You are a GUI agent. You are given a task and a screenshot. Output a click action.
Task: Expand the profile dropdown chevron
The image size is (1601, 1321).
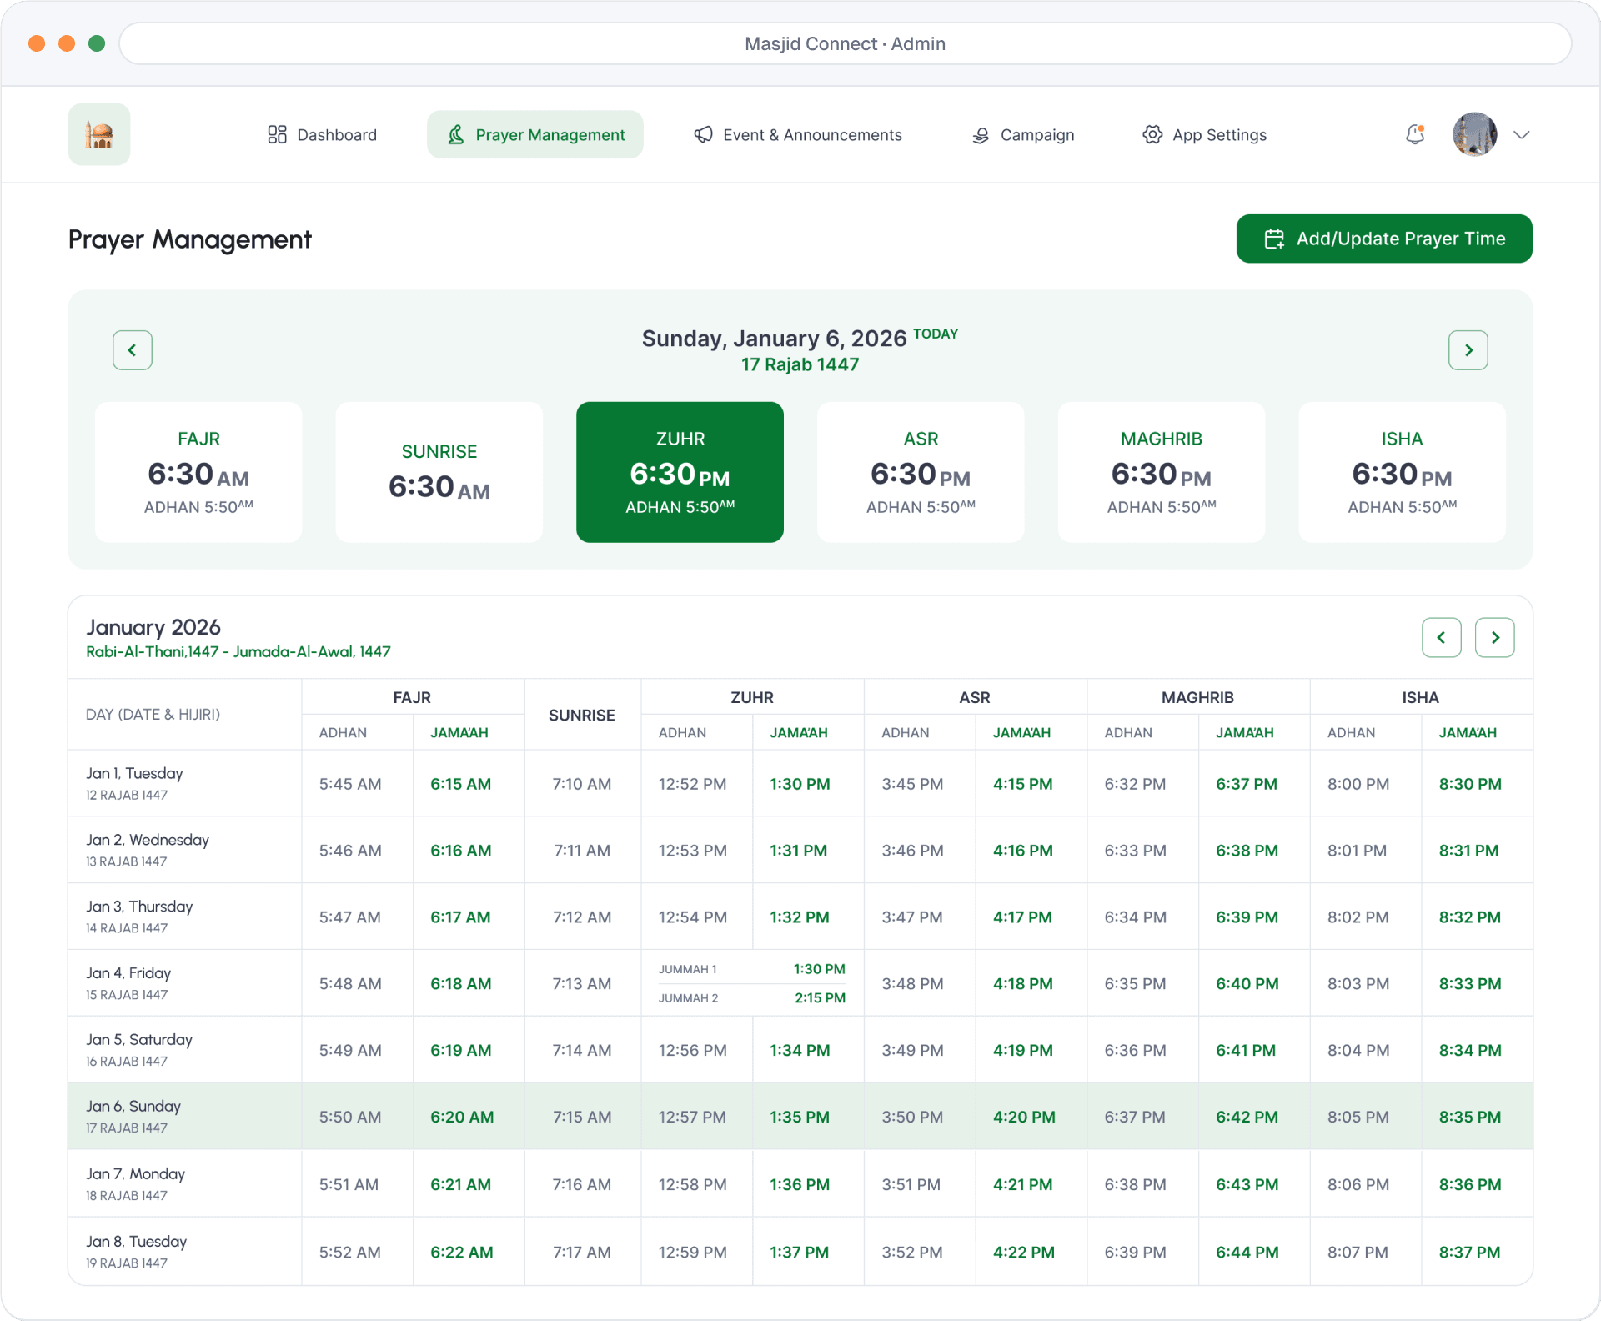(x=1521, y=134)
